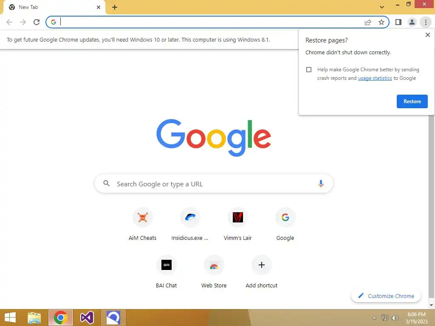
Task: Open the side panel icon
Action: click(x=398, y=22)
